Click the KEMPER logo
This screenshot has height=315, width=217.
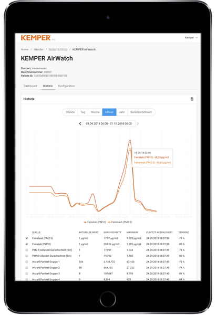[x=36, y=38]
